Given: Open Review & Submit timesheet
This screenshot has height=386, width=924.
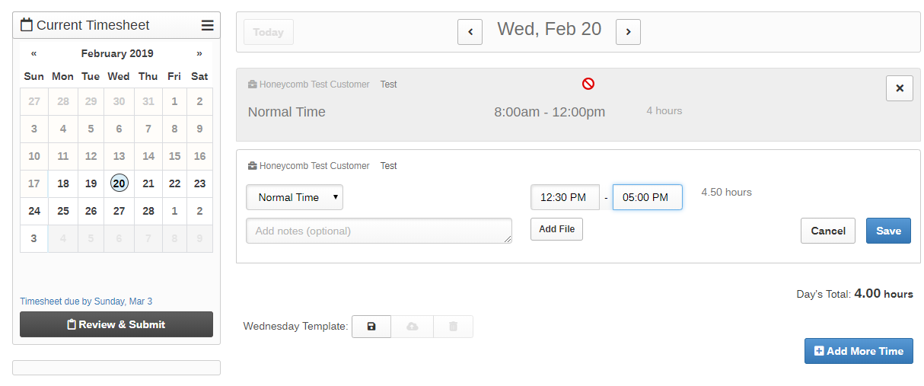Looking at the screenshot, I should 116,324.
